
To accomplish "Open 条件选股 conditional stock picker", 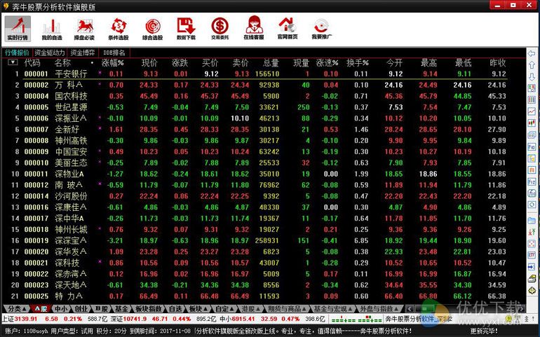I will (x=119, y=29).
